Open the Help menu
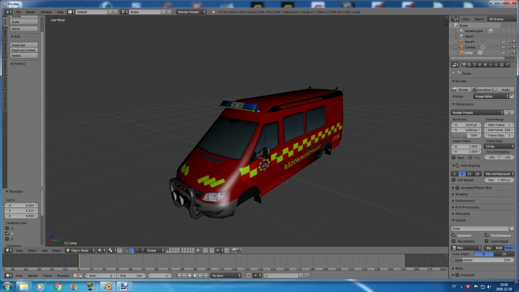Screen dimensions: 519x292 click(x=60, y=12)
